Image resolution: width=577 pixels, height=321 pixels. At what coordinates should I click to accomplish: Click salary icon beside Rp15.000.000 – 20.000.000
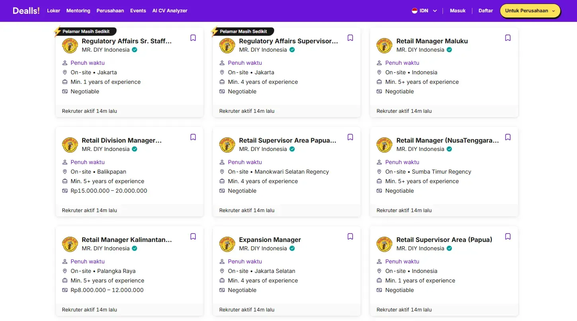pos(65,191)
